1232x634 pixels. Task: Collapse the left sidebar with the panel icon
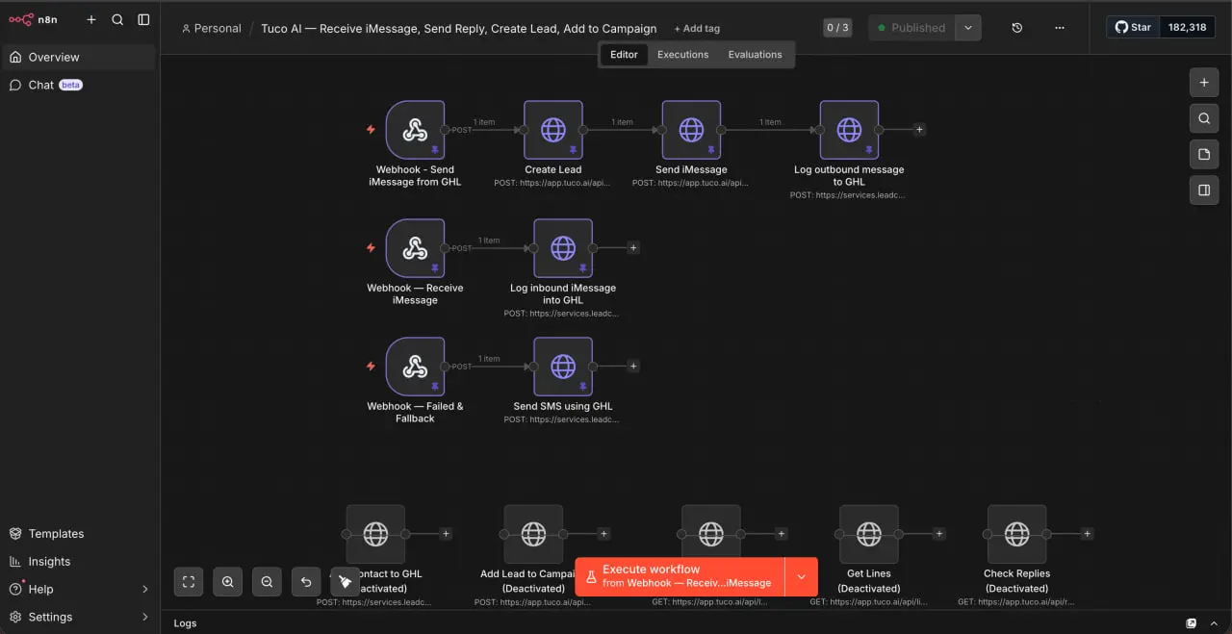143,19
